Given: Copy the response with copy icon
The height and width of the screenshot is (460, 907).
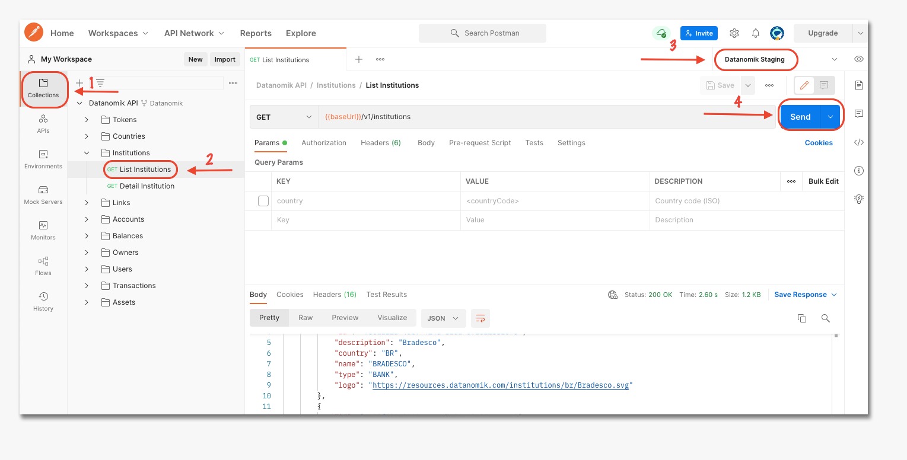Looking at the screenshot, I should [x=802, y=318].
